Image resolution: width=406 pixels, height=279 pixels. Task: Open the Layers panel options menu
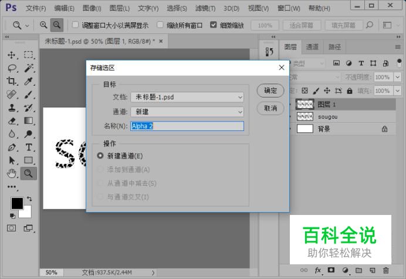coord(398,47)
